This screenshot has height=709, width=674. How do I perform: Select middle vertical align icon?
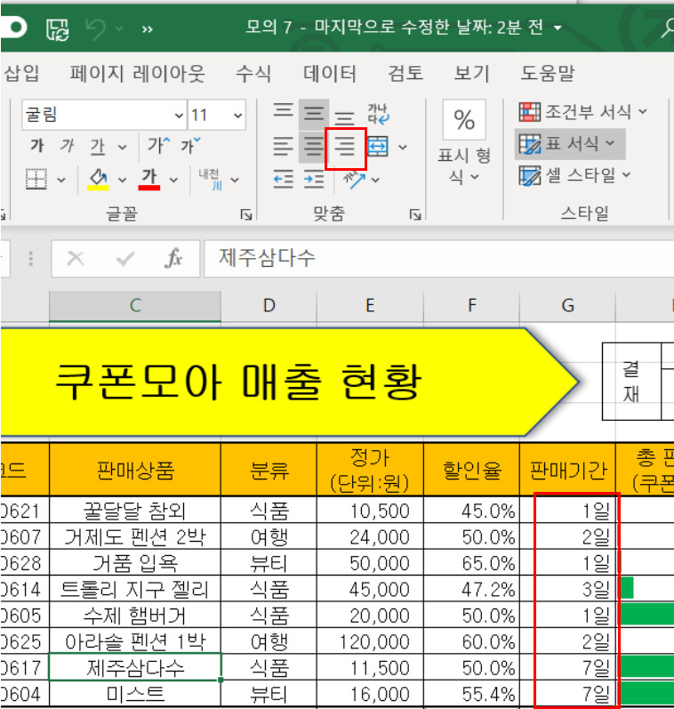314,112
